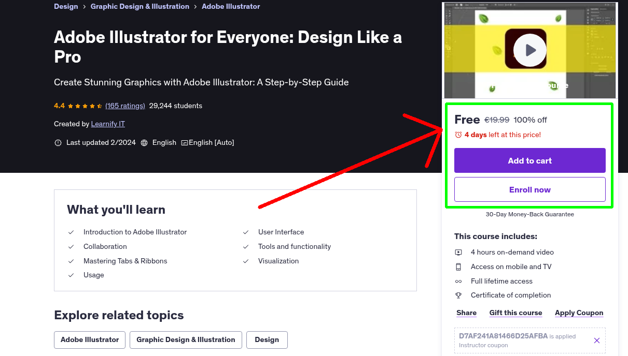Viewport: 628px width, 356px height.
Task: Click the 29,244 students text
Action: (176, 106)
